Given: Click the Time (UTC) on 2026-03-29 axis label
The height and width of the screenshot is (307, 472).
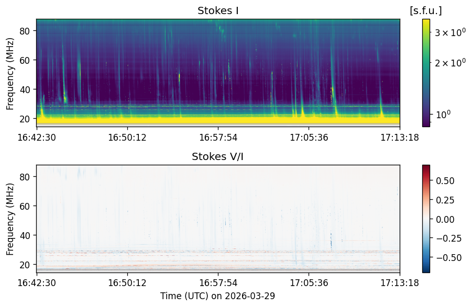Looking at the screenshot, I should coord(217,296).
